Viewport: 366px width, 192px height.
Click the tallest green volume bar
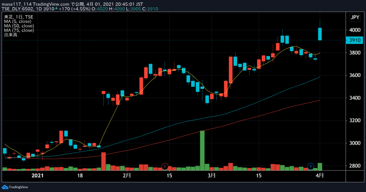[x=202, y=151]
